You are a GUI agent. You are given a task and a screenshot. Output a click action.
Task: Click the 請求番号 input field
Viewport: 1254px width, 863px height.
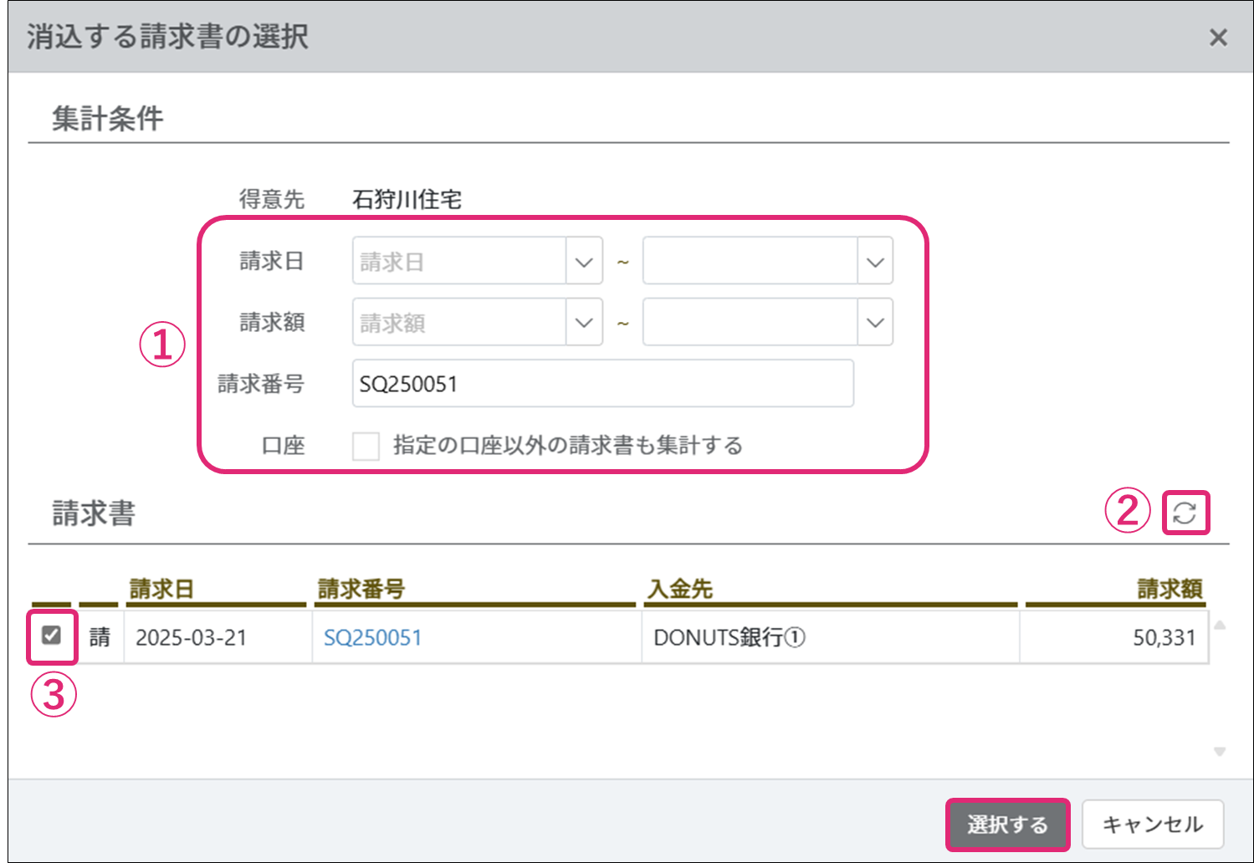tap(602, 384)
